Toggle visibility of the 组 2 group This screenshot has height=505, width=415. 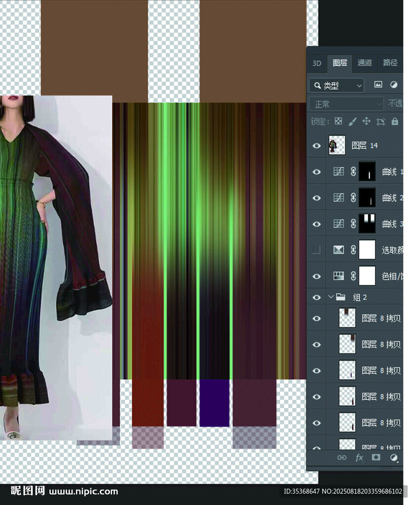point(317,297)
